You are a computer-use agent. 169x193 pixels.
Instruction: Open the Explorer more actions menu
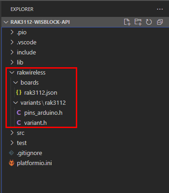click(160, 9)
